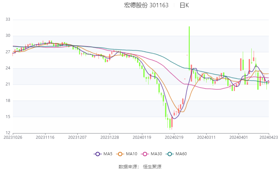280x170 pixels.
Task: Click the y-axis value 12
Action: [8, 133]
